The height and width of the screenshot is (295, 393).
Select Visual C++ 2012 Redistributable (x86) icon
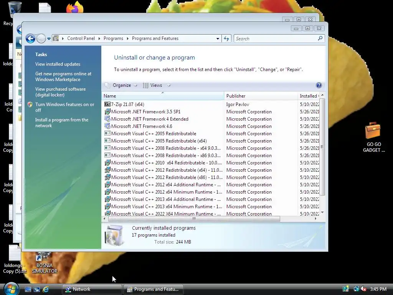click(x=107, y=177)
